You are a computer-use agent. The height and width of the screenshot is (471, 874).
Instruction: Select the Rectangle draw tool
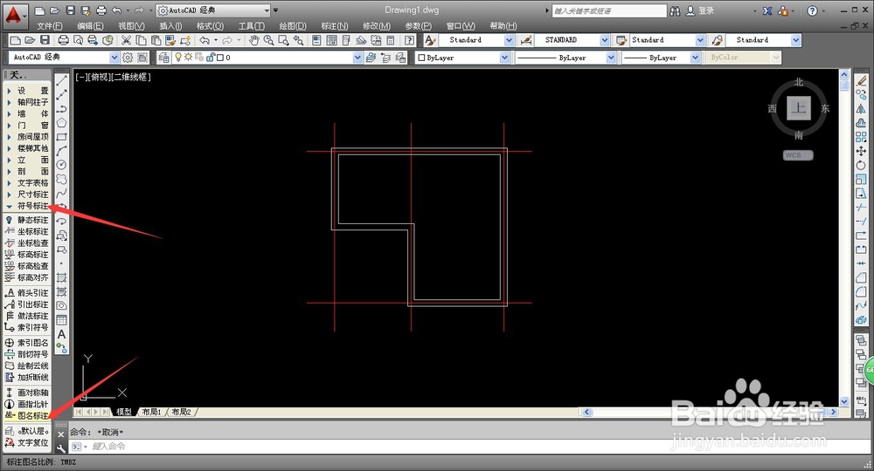point(62,137)
